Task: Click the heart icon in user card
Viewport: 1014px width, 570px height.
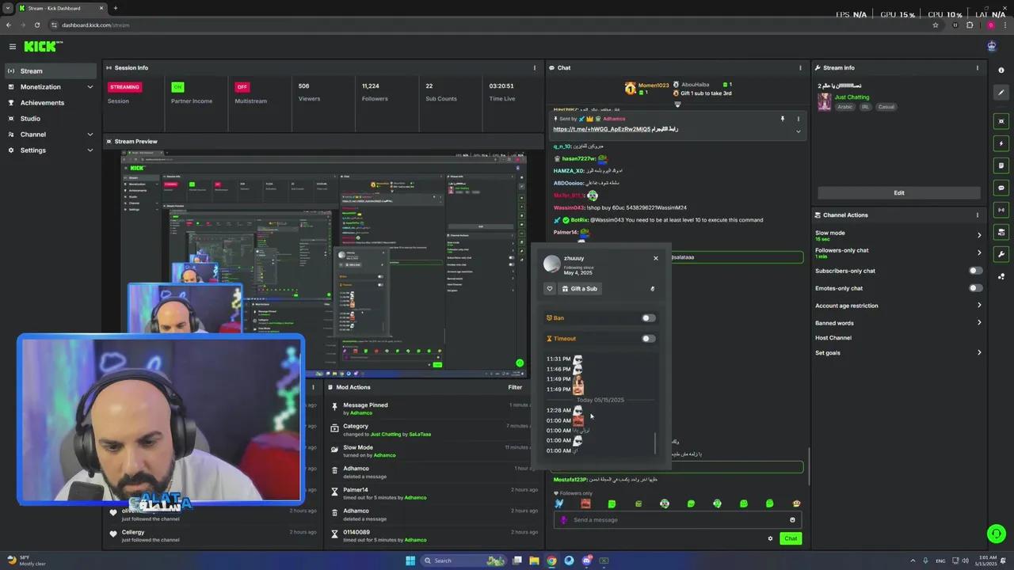Action: pyautogui.click(x=550, y=289)
